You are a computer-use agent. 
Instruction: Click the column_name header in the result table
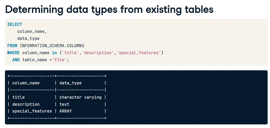[26, 83]
